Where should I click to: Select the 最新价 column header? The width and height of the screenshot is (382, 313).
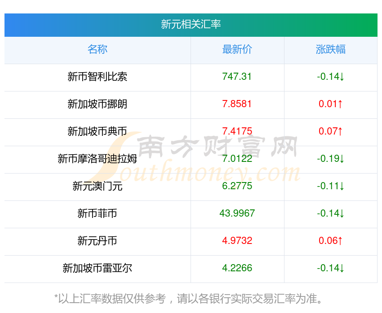point(237,49)
